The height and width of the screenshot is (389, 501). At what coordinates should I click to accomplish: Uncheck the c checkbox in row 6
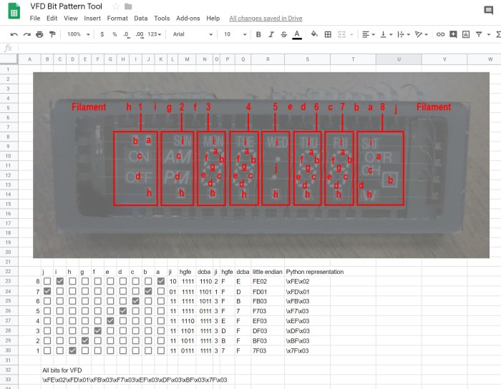pos(135,301)
